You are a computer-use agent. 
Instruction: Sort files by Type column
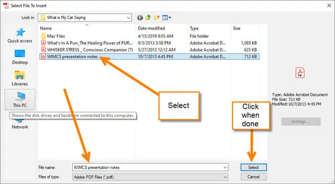[x=194, y=28]
